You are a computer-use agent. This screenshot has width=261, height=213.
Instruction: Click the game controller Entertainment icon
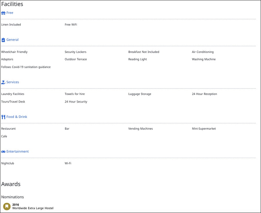[x=3, y=152]
